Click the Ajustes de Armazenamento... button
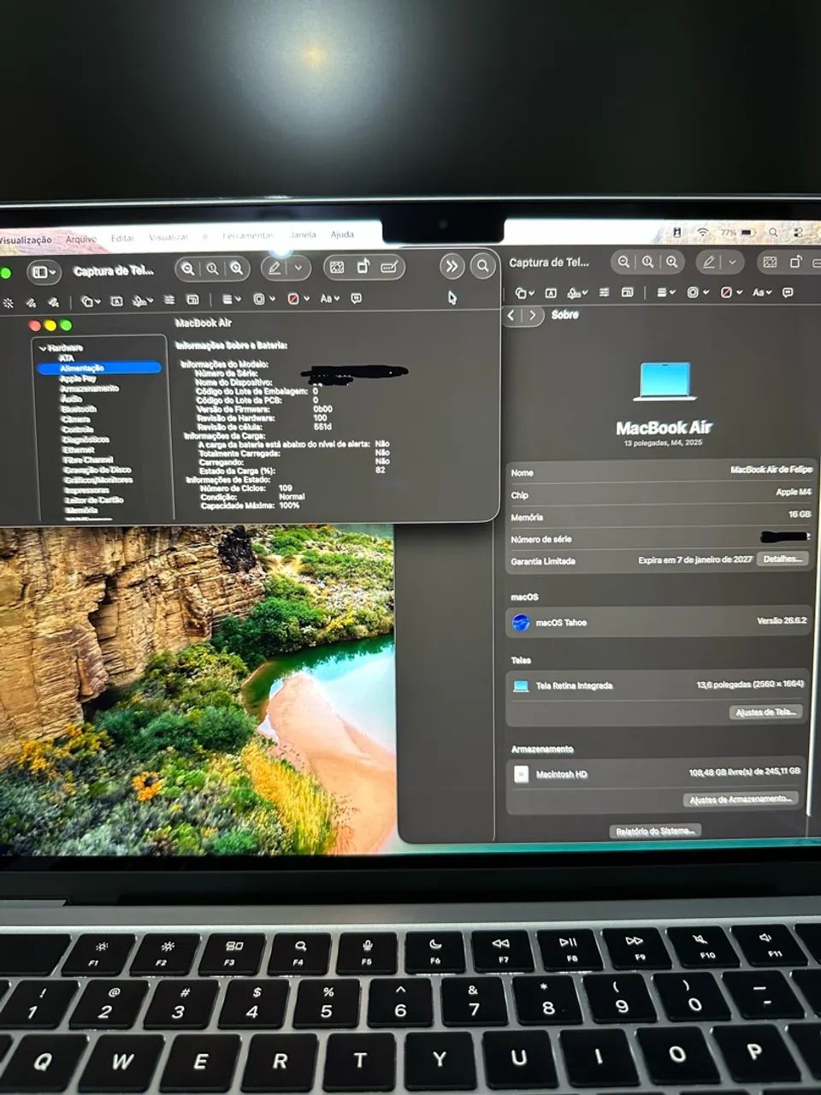The image size is (821, 1095). click(x=741, y=799)
